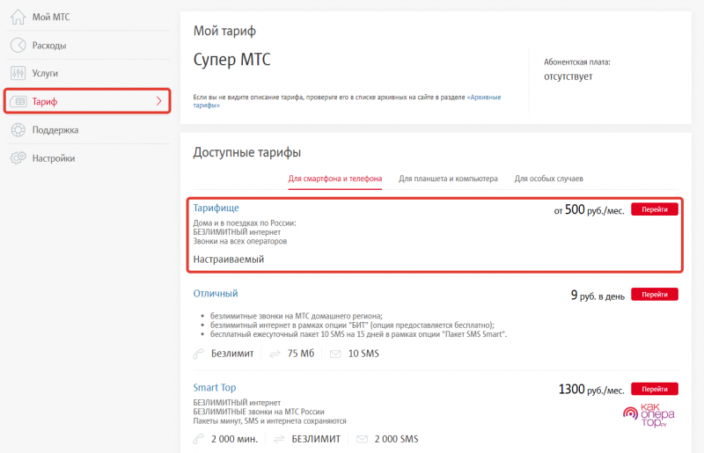Click the 75 Мб data allowance value

(301, 354)
